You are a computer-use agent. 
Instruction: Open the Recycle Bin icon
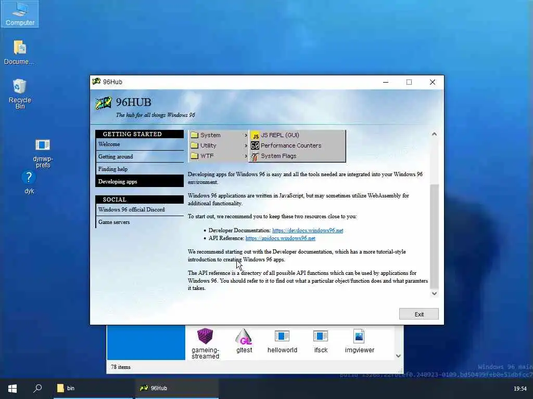[20, 94]
